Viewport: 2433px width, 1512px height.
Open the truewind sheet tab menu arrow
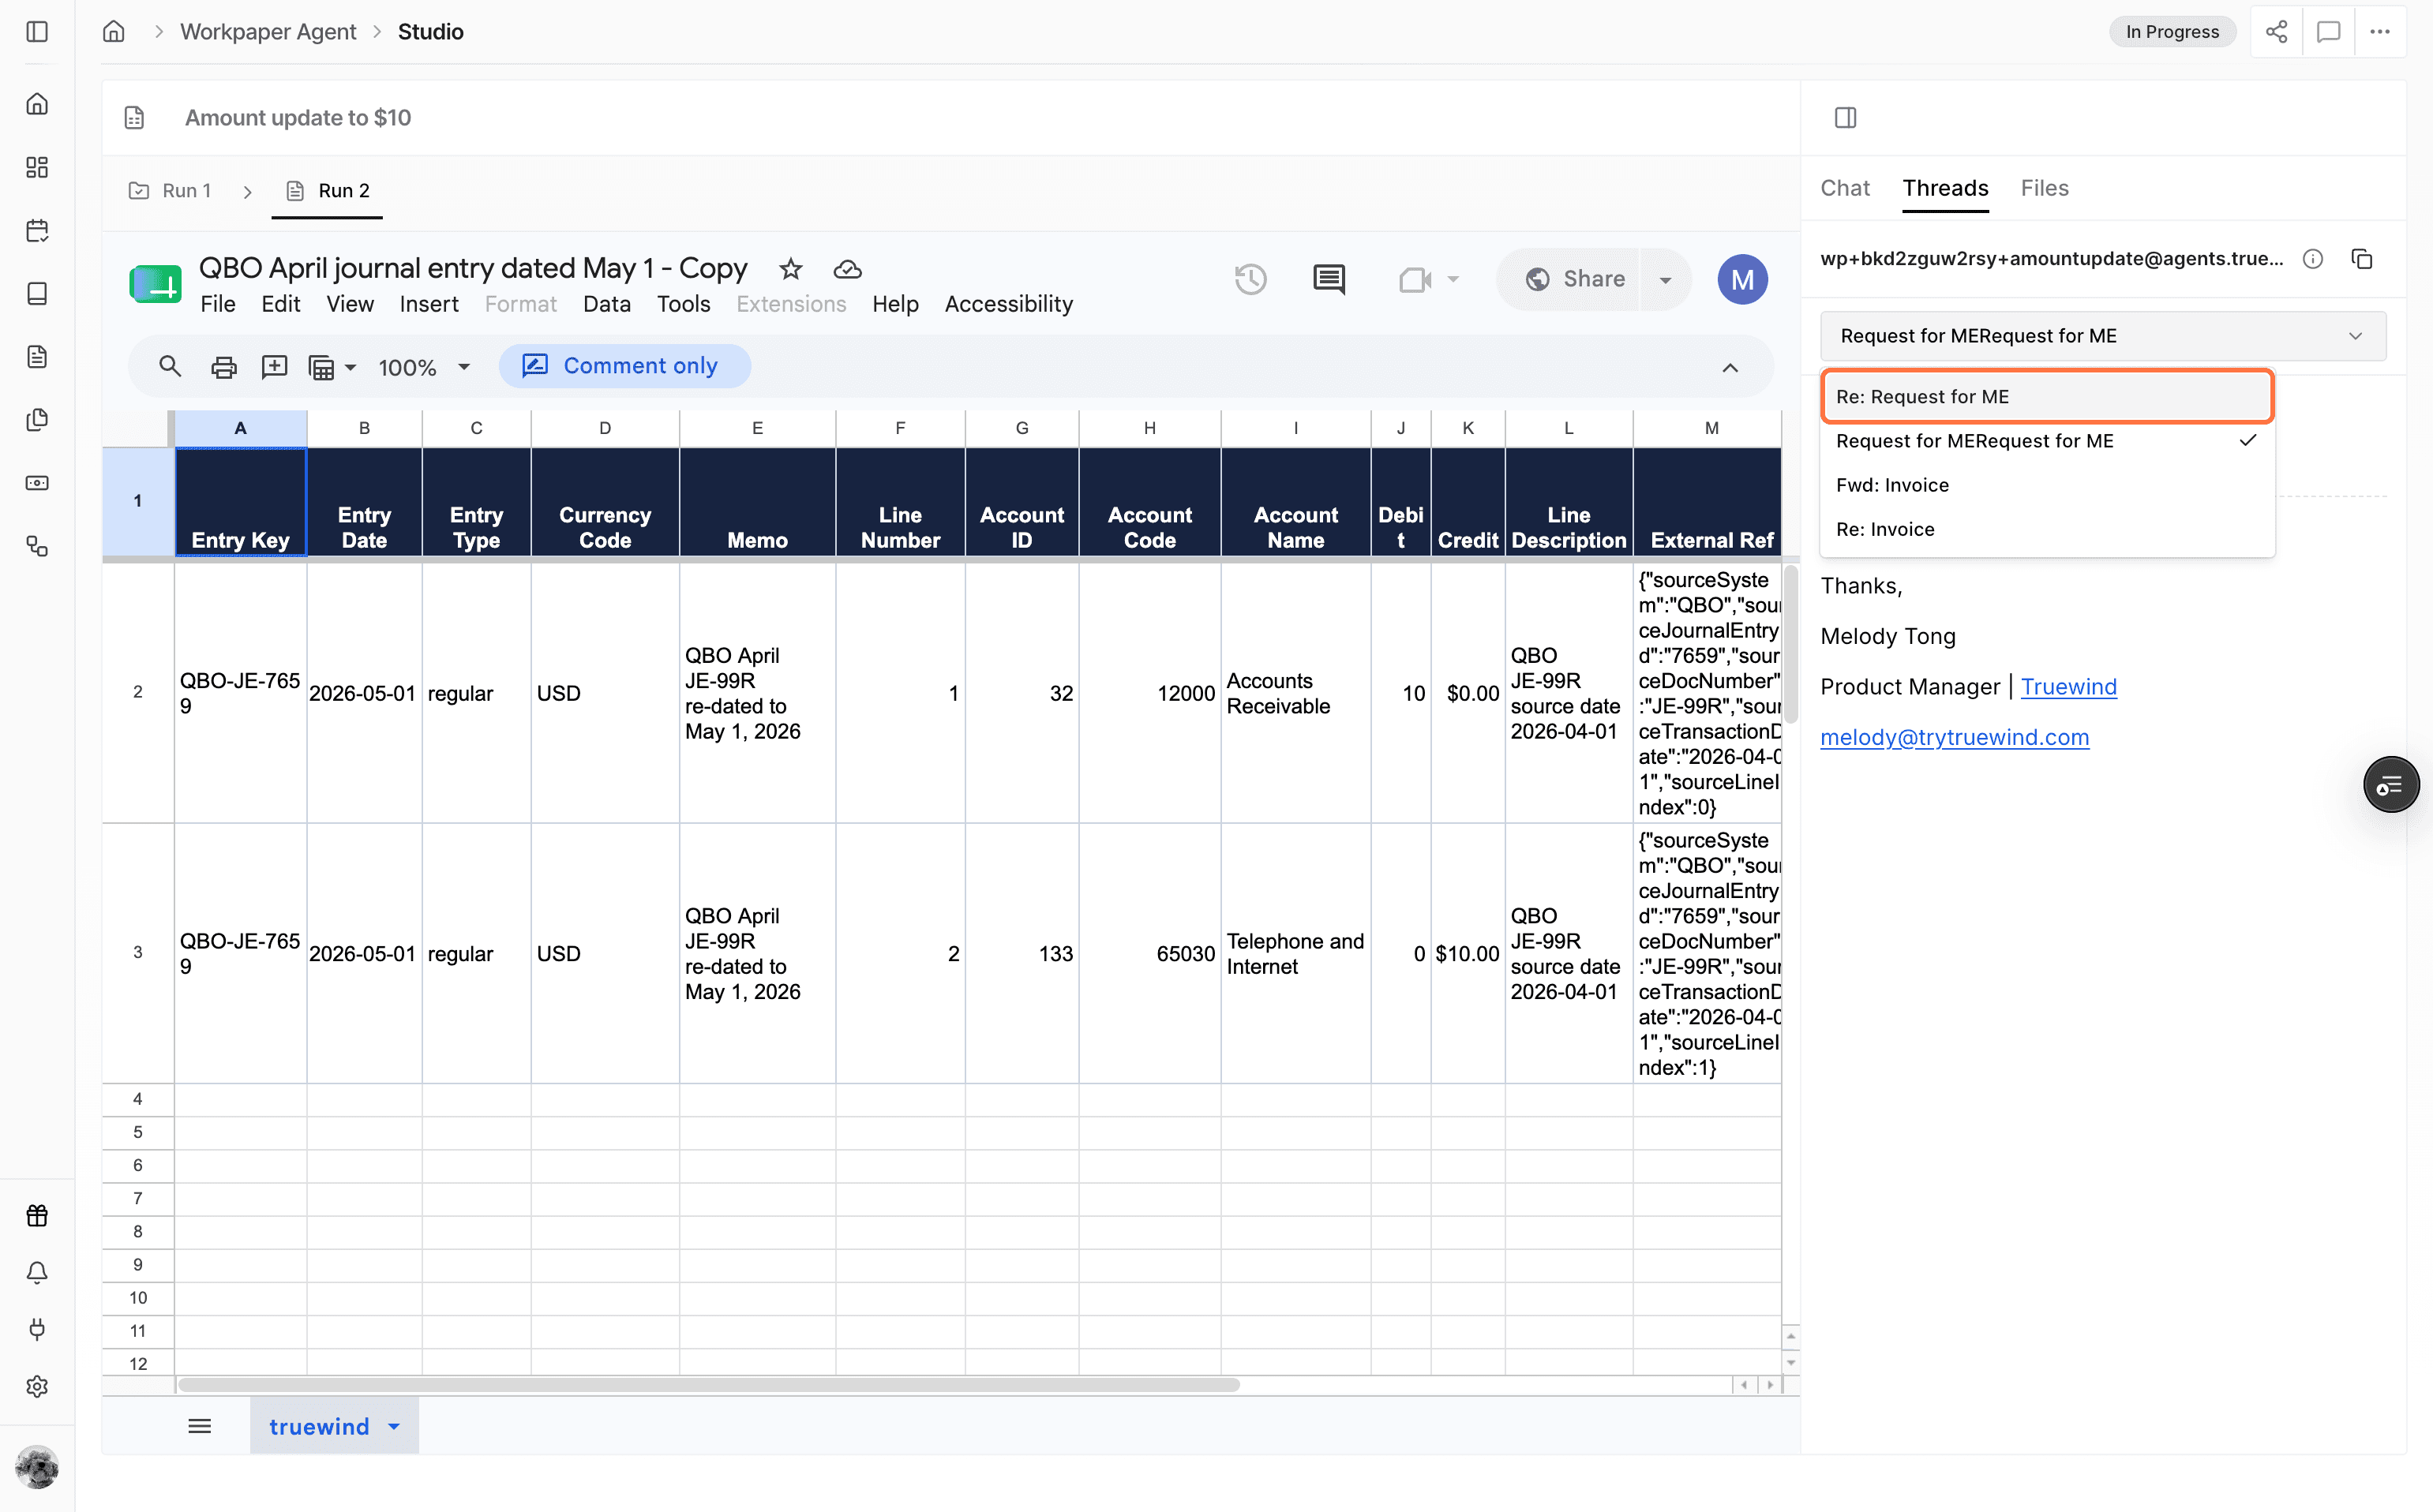(394, 1427)
